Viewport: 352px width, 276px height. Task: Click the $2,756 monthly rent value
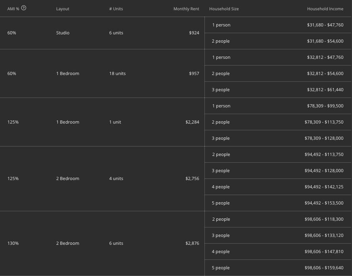(x=192, y=178)
